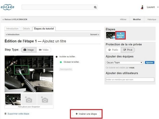
Task: Choose Image step type
Action: tap(28, 50)
